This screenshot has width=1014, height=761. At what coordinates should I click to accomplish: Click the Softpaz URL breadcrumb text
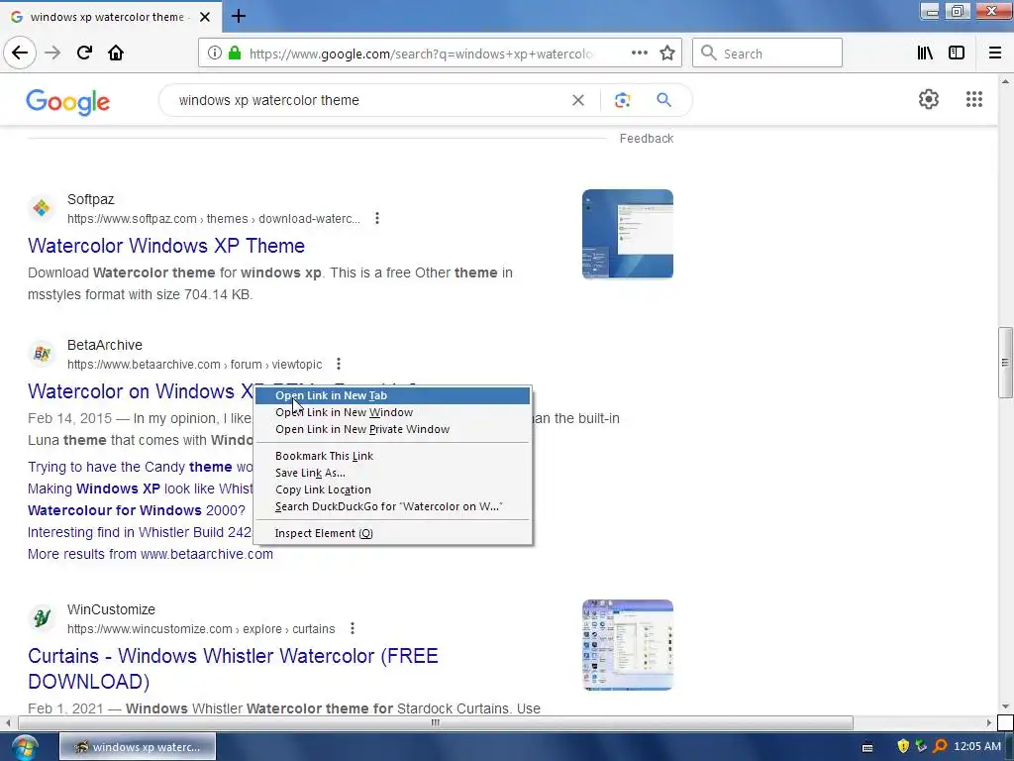[214, 219]
